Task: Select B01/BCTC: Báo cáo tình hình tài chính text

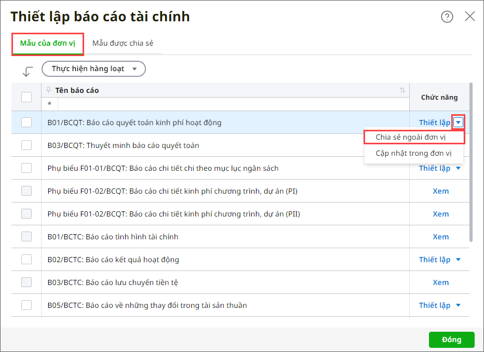Action: [x=113, y=237]
